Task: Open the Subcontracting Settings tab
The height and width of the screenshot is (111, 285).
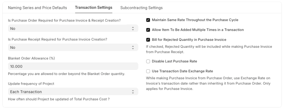Action: tap(141, 8)
